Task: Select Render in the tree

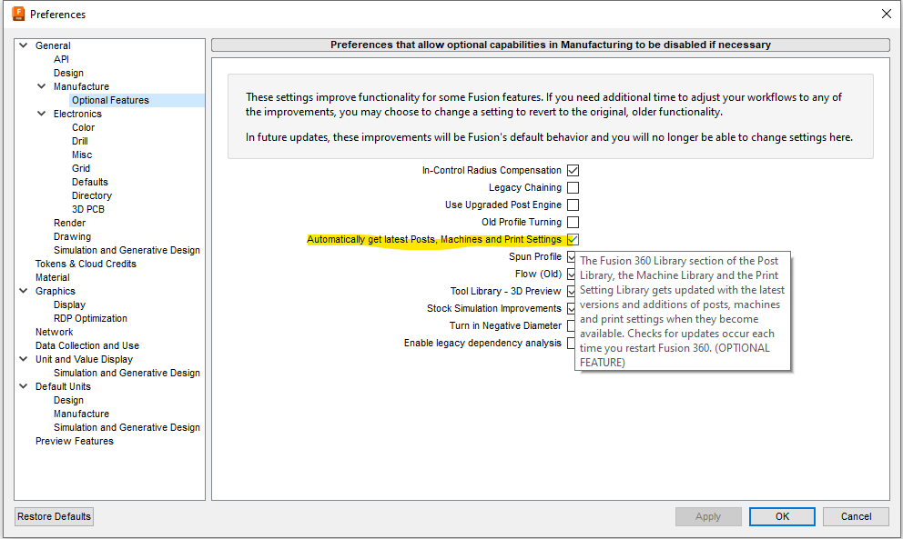Action: (x=70, y=223)
